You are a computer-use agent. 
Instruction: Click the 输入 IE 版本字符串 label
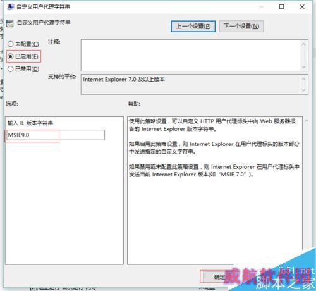[30, 123]
